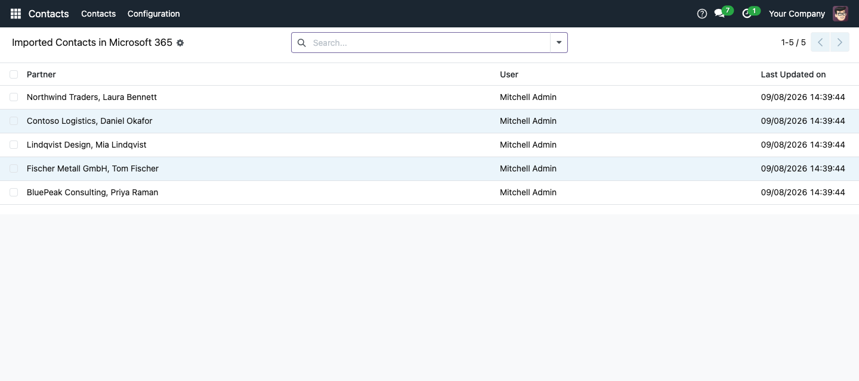Open the Contacts menu item

pos(98,14)
